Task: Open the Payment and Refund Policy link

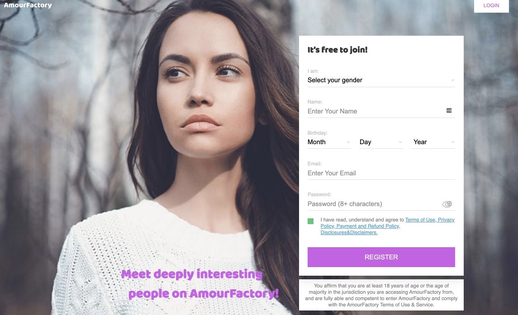Action: (368, 226)
